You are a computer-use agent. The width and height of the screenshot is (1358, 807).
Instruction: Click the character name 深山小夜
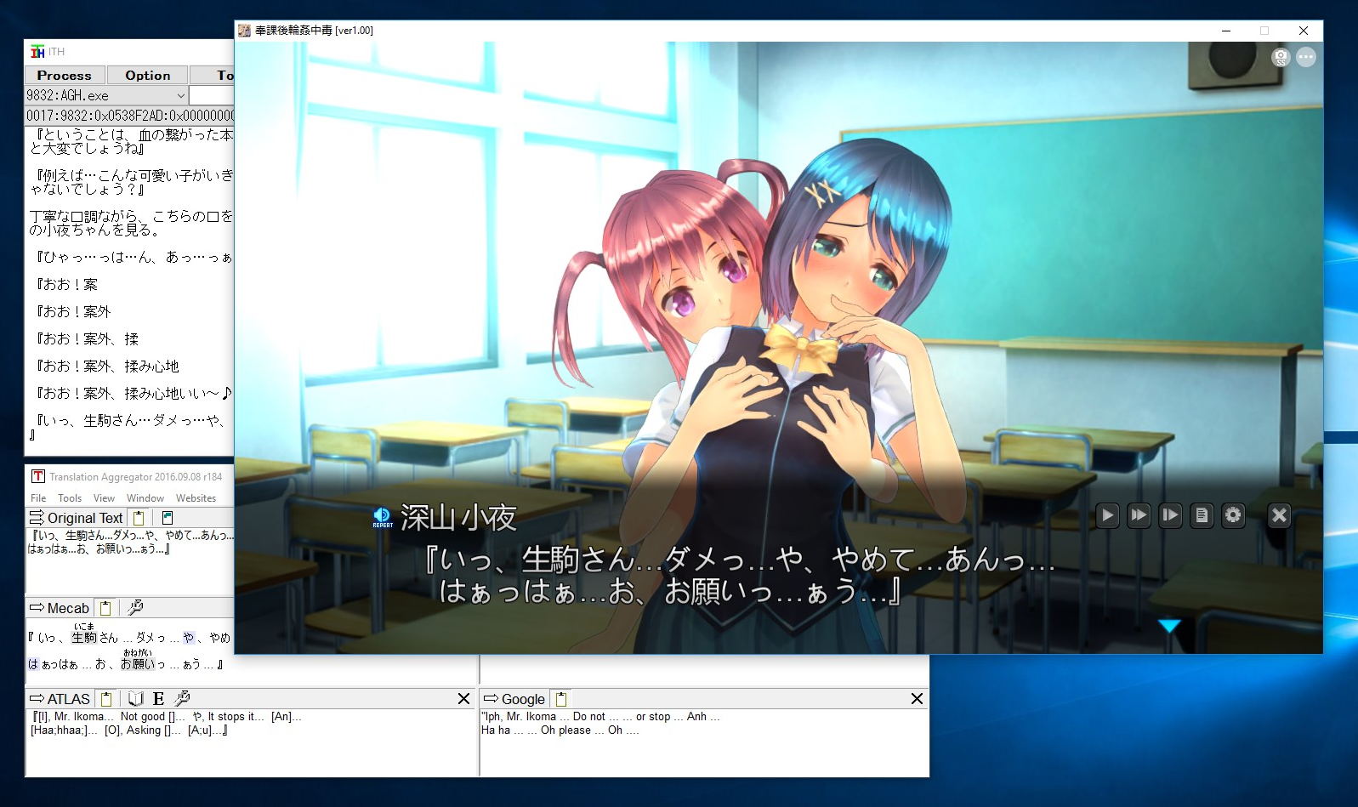(x=458, y=518)
